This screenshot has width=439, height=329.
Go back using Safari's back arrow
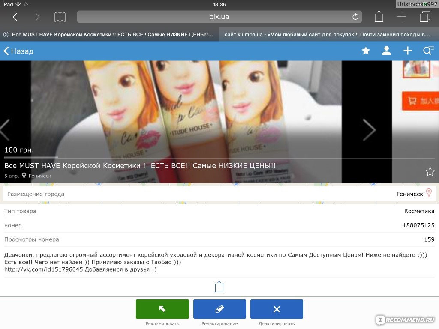15,17
